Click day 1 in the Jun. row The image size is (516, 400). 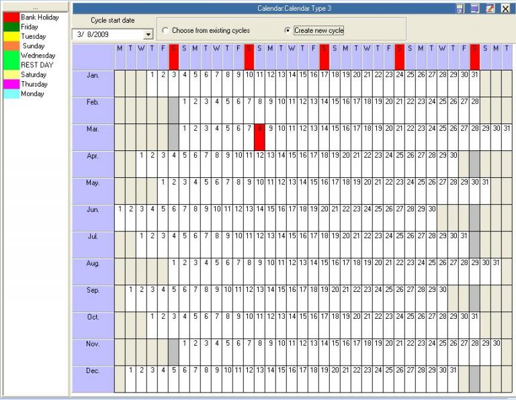[x=120, y=218]
